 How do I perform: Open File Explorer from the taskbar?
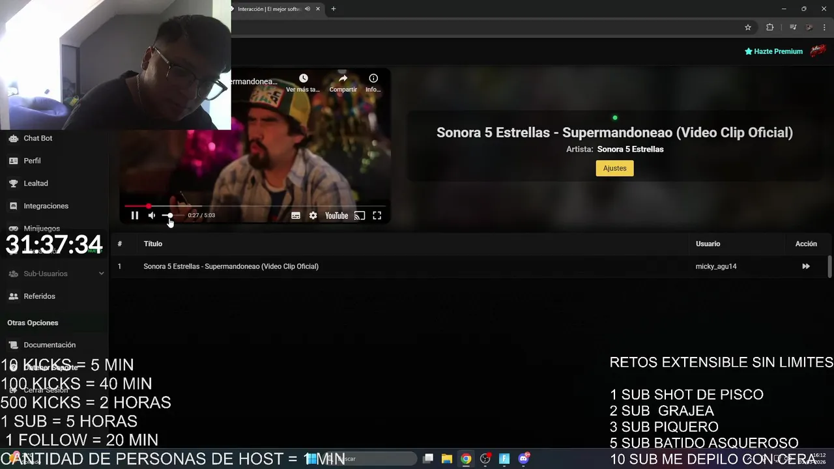coord(447,459)
